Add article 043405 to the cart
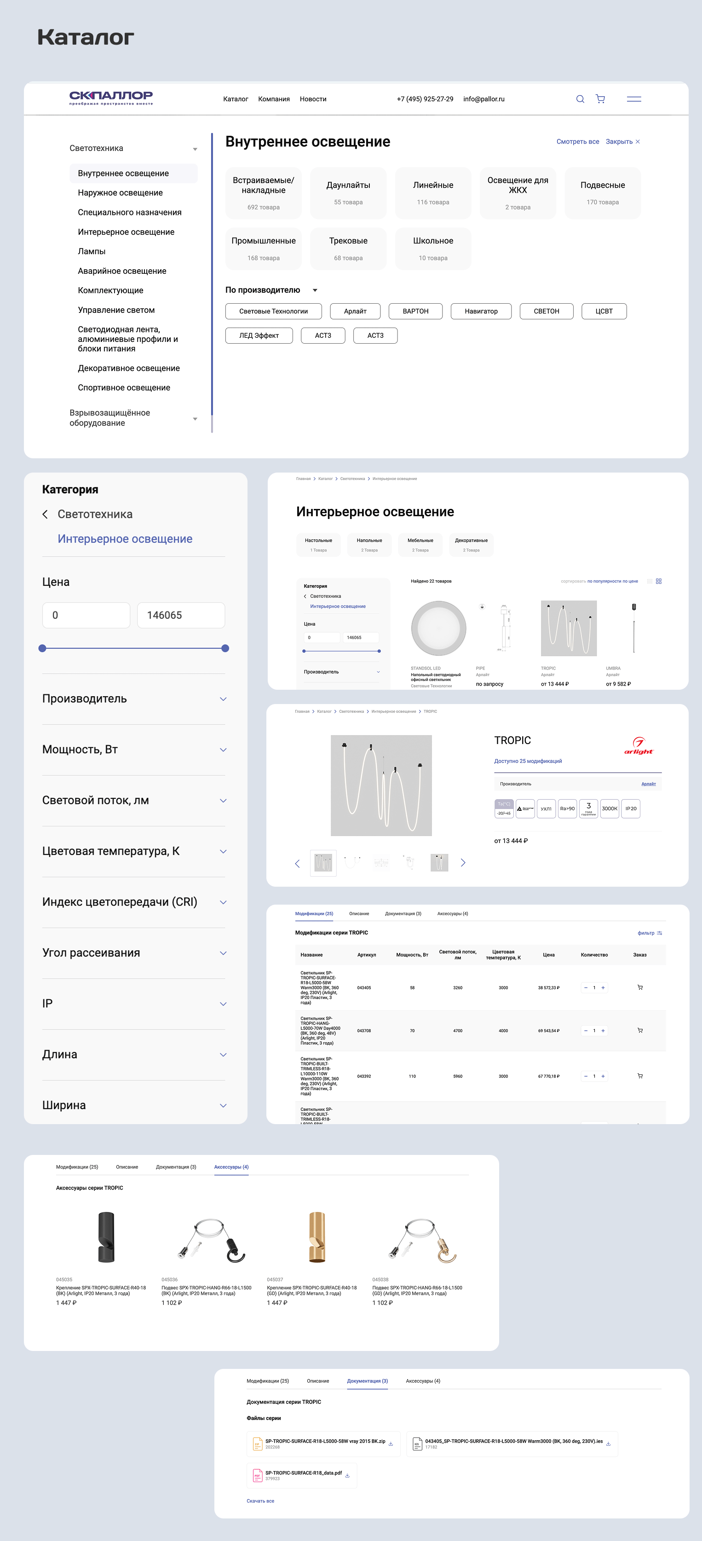The image size is (702, 1541). (640, 987)
